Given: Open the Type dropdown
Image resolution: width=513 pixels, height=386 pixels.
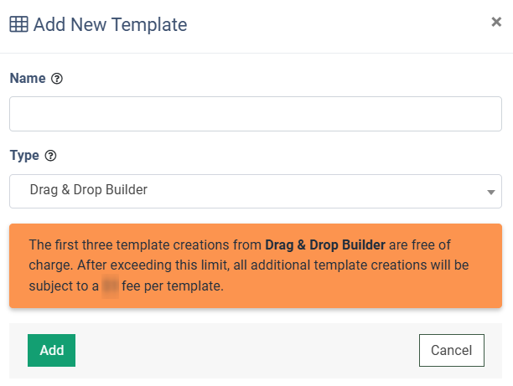Looking at the screenshot, I should point(256,191).
